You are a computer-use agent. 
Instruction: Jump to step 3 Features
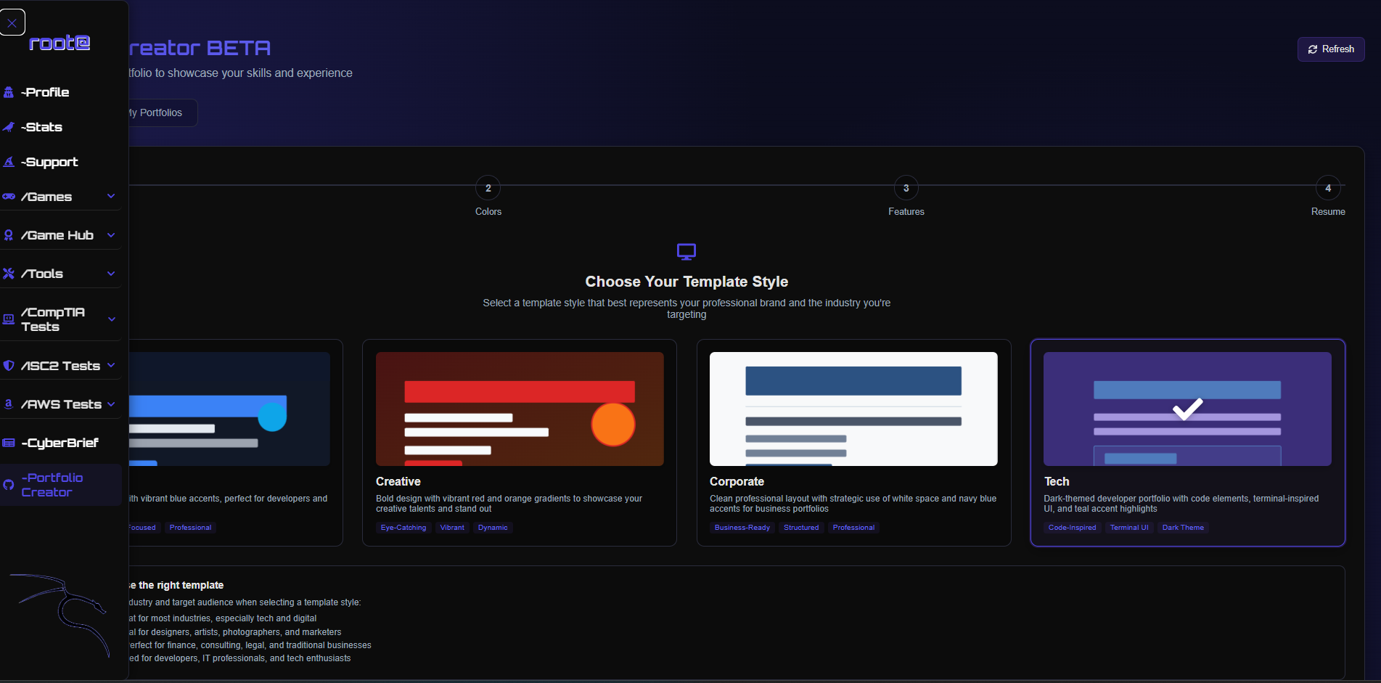tap(906, 188)
